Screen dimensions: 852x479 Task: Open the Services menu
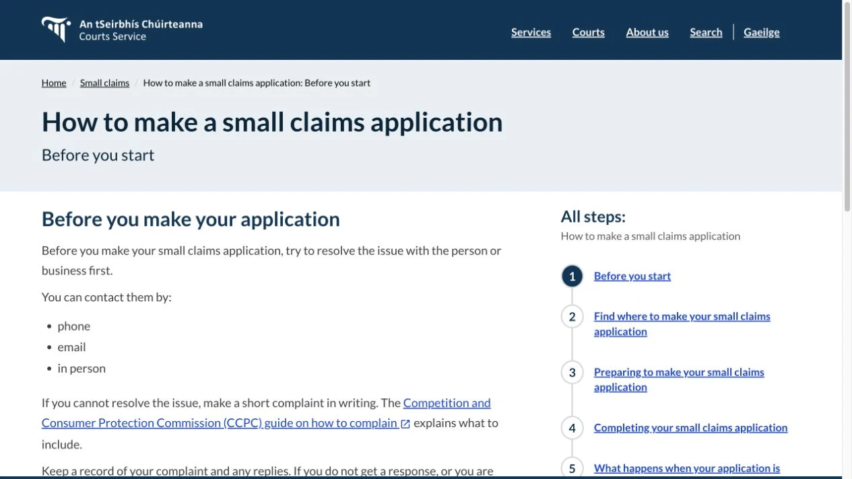531,32
